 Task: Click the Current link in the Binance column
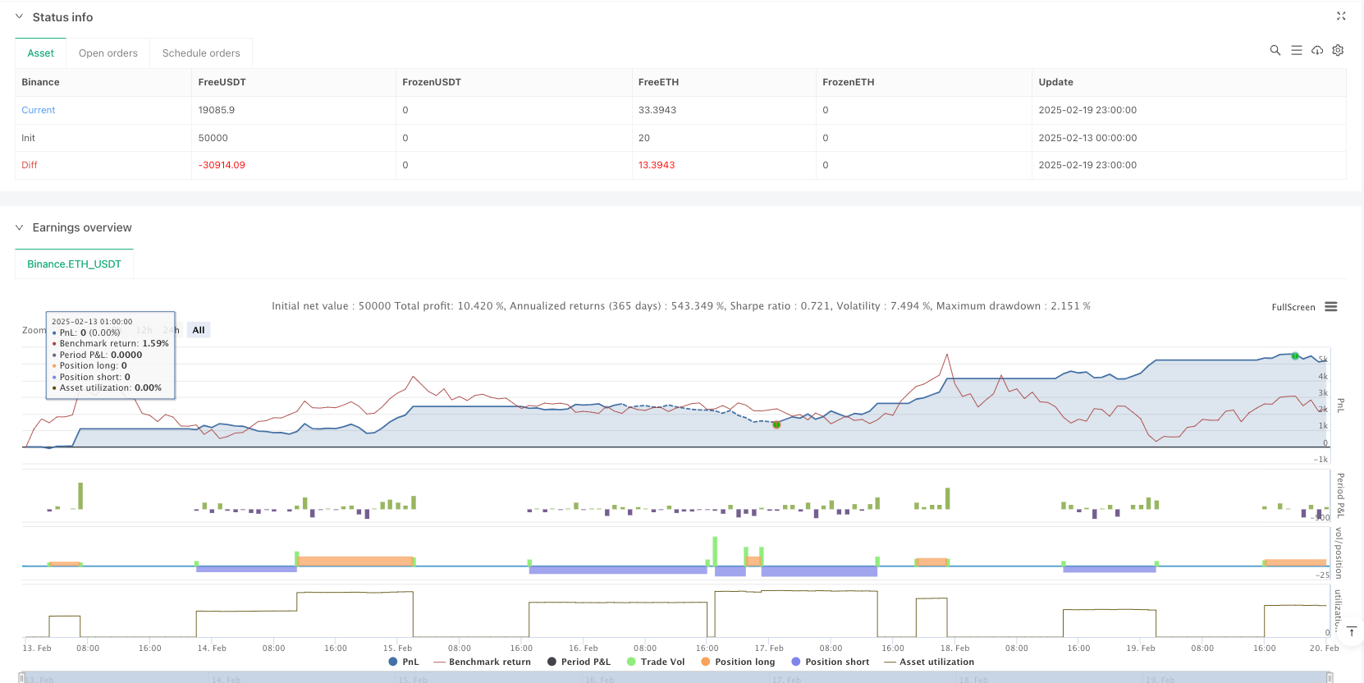point(39,110)
